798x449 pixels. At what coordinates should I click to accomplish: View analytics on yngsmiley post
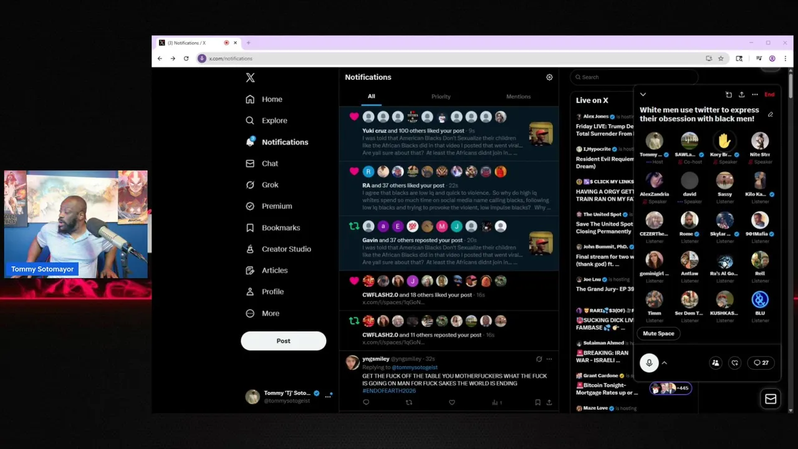tap(497, 402)
